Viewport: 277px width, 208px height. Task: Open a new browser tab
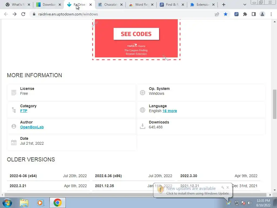[224, 5]
